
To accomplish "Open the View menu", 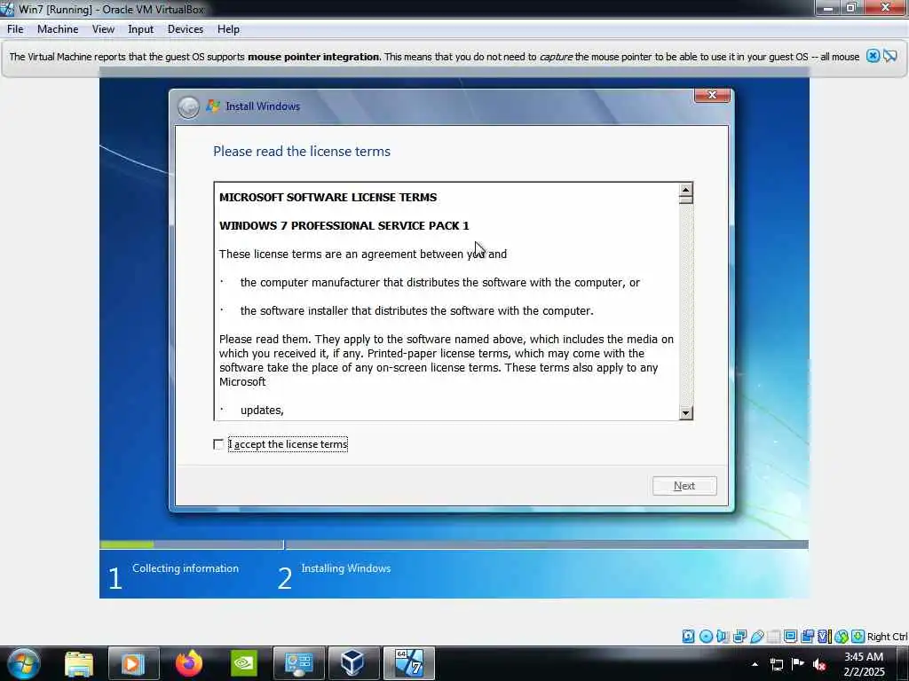I will (x=103, y=29).
